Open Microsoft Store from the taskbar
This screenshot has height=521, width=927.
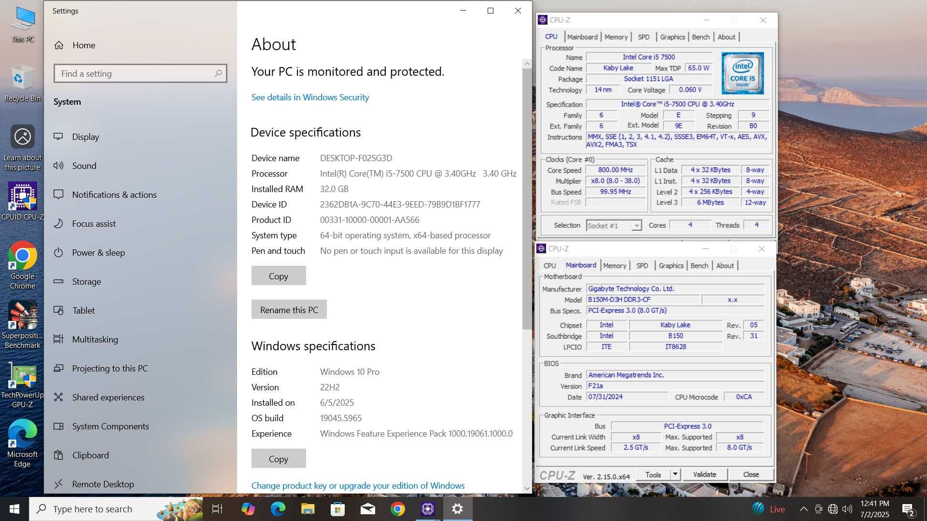[337, 509]
